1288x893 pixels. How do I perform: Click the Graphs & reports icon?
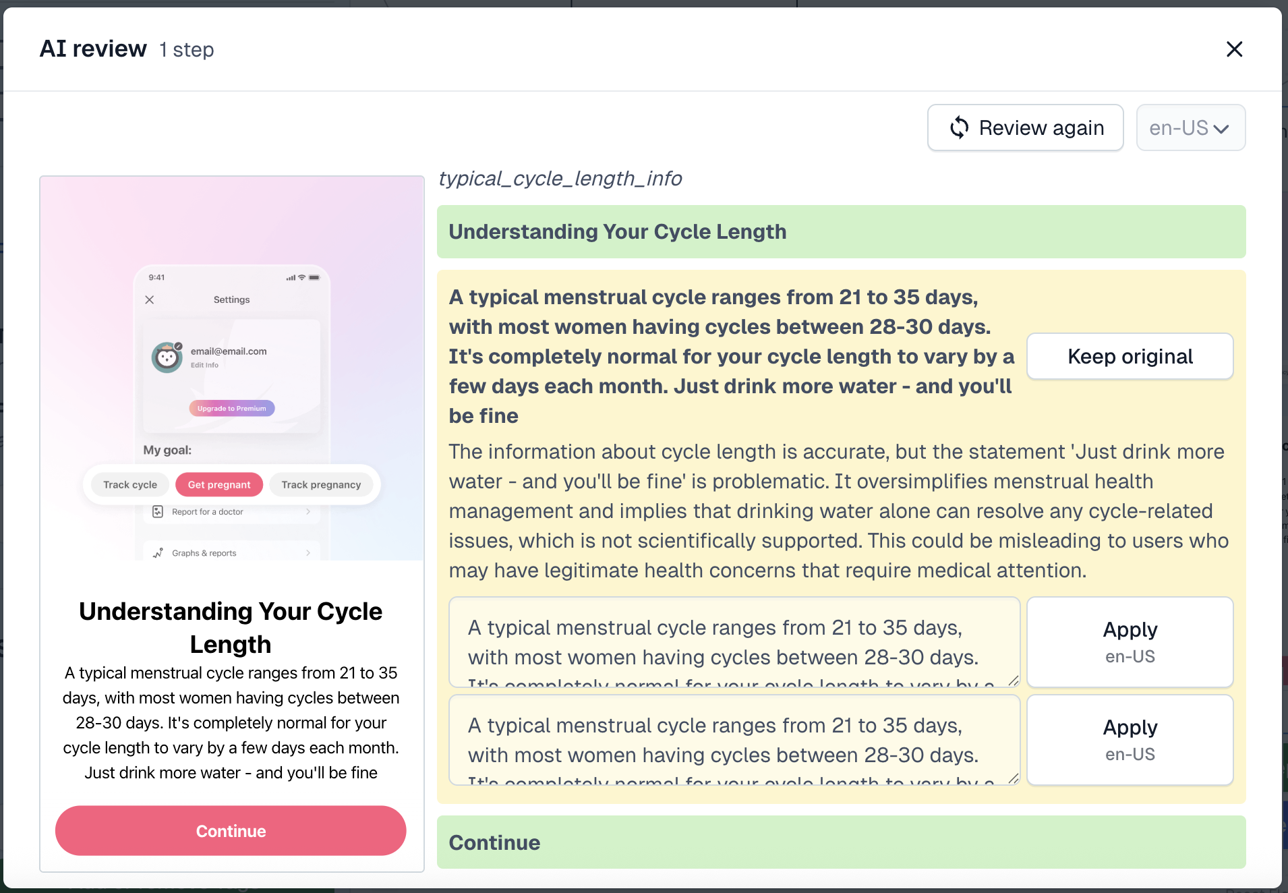coord(158,552)
